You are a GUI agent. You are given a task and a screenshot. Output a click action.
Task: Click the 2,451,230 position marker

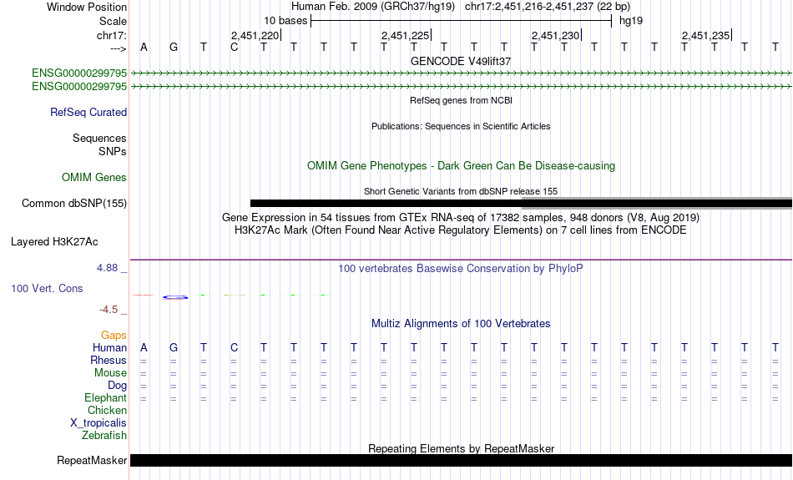(x=556, y=35)
